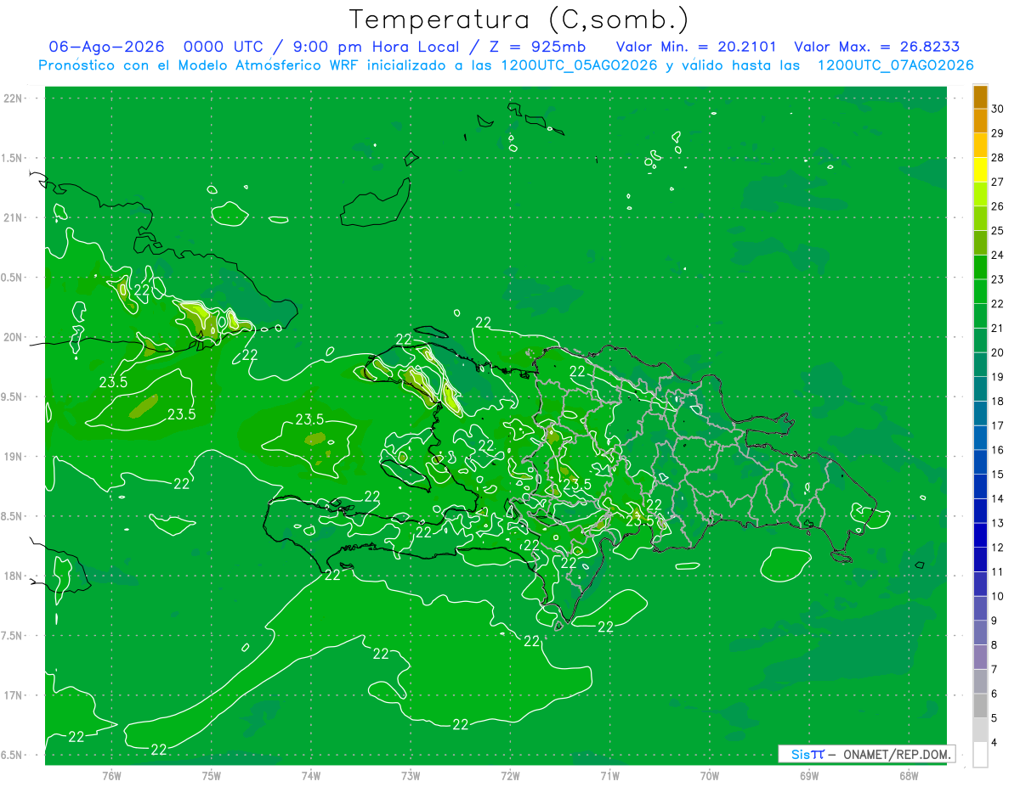Click the "73W" longitude axis label
Viewport: 1020px width, 787px height.
[x=411, y=776]
